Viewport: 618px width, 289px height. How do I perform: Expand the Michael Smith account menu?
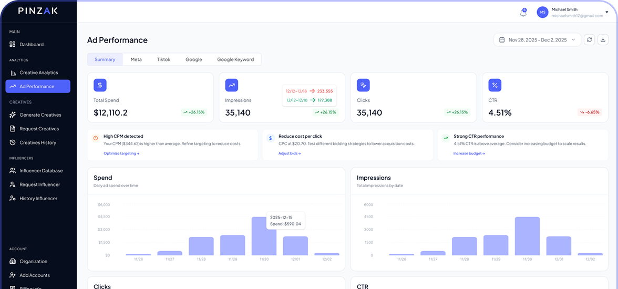click(606, 13)
